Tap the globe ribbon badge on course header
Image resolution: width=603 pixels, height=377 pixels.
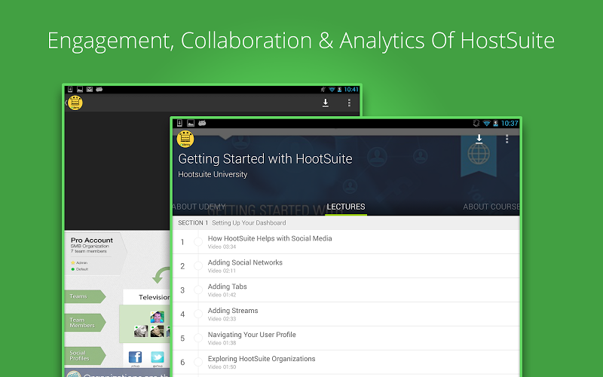pos(479,155)
